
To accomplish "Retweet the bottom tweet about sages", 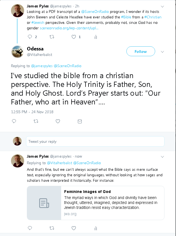I will pos(52,228).
